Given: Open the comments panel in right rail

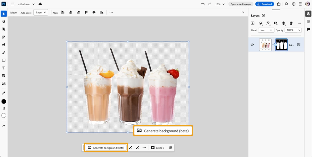Looking at the screenshot, I should [x=308, y=29].
